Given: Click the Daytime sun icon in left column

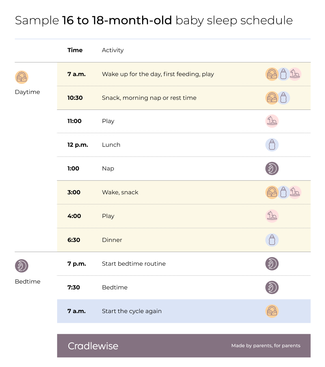Looking at the screenshot, I should click(x=22, y=77).
